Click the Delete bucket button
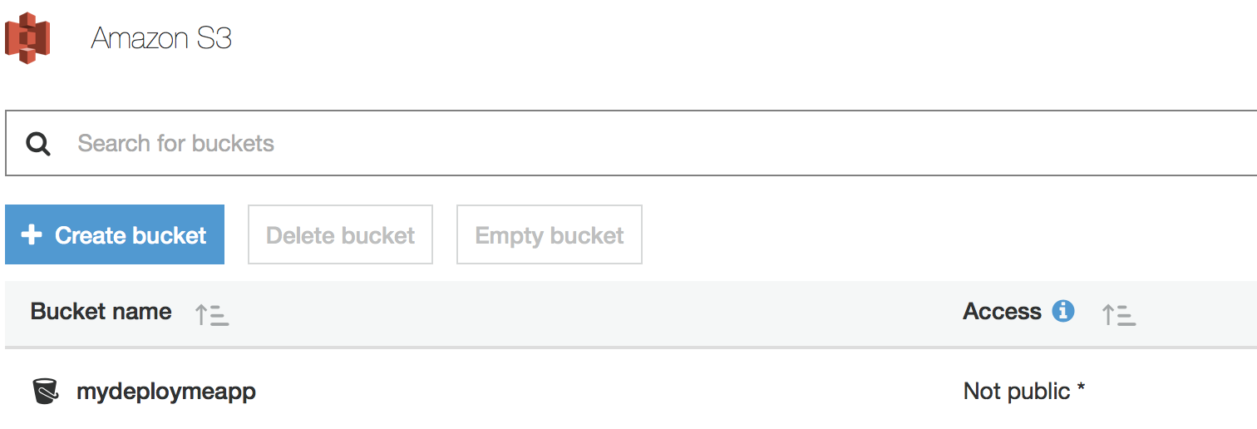 pos(341,234)
